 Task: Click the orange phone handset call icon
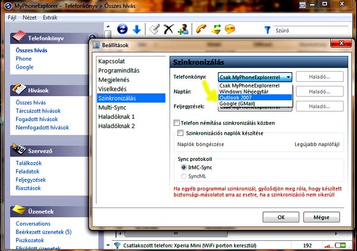(201, 29)
